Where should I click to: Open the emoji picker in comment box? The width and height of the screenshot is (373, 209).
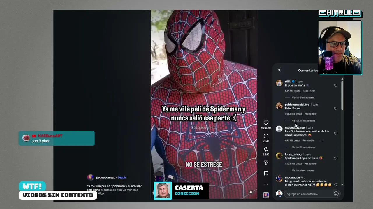coord(336,194)
